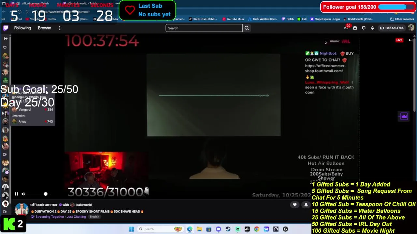Open the Twitch bookmark in bookmarks bar
Viewport: 417px width, 234px height.
coord(288,19)
